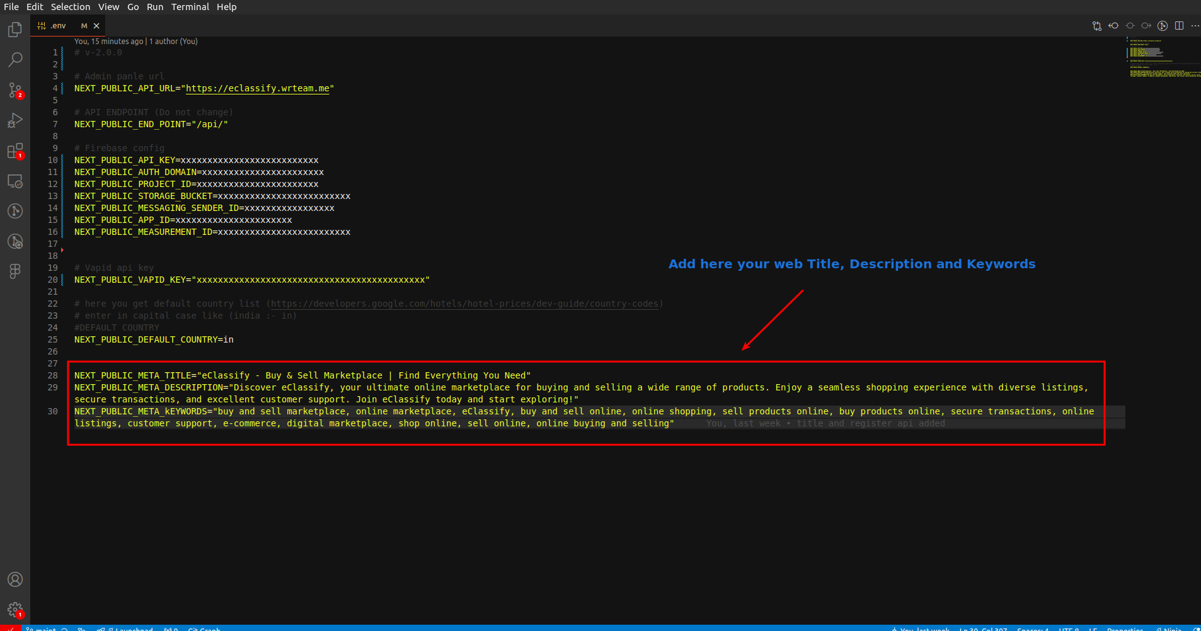Split the editor to the right
This screenshot has height=631, width=1201.
click(x=1179, y=26)
